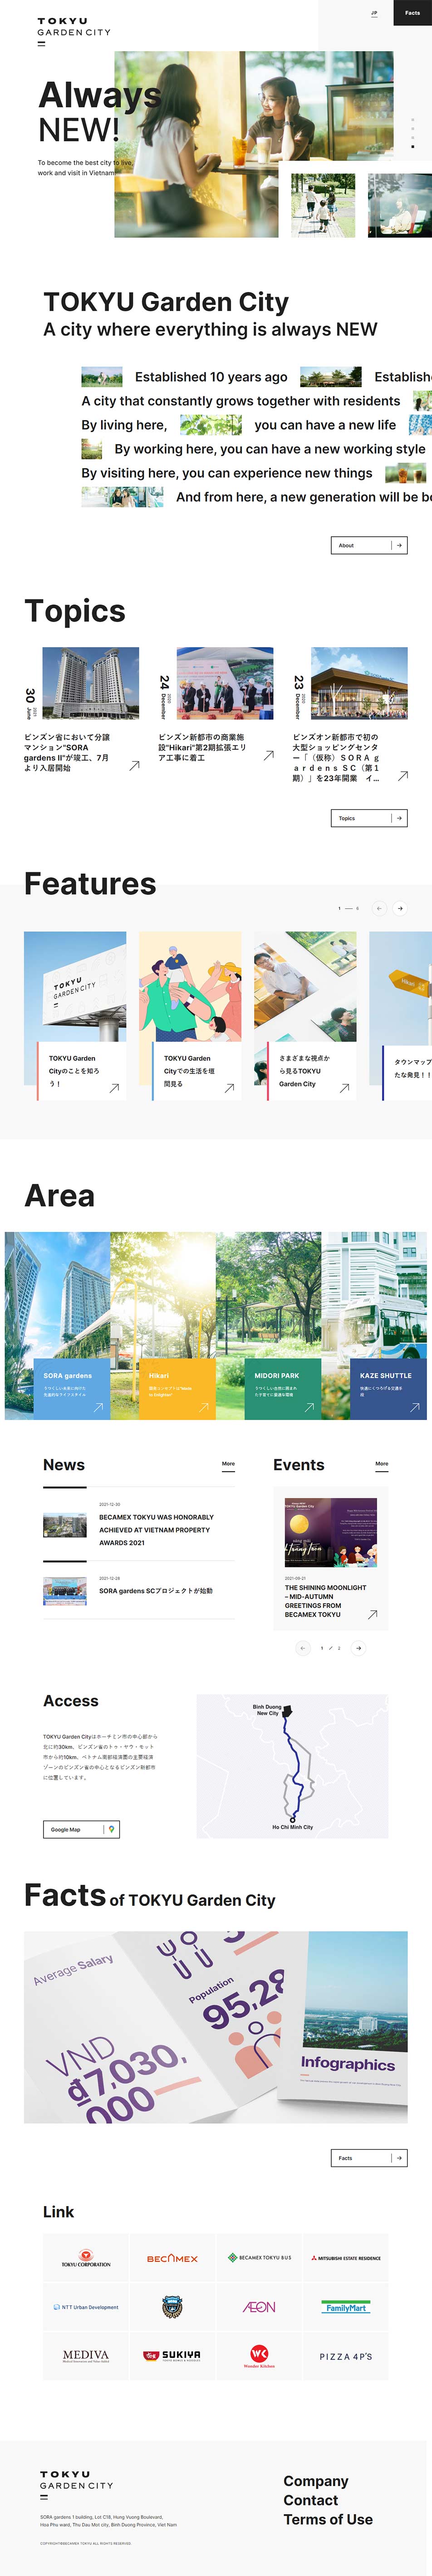Viewport: 432px width, 2576px height.
Task: Open the Hikari area card
Action: coord(162,1326)
